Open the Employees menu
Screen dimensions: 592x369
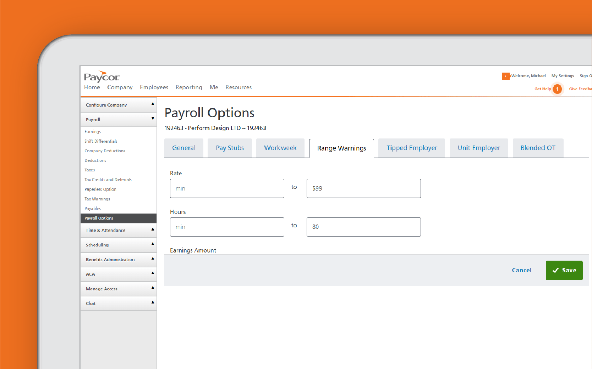(154, 87)
